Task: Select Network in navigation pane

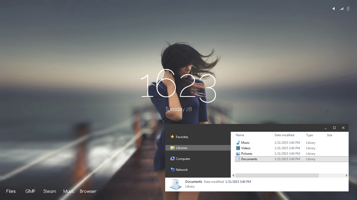Action: click(182, 170)
